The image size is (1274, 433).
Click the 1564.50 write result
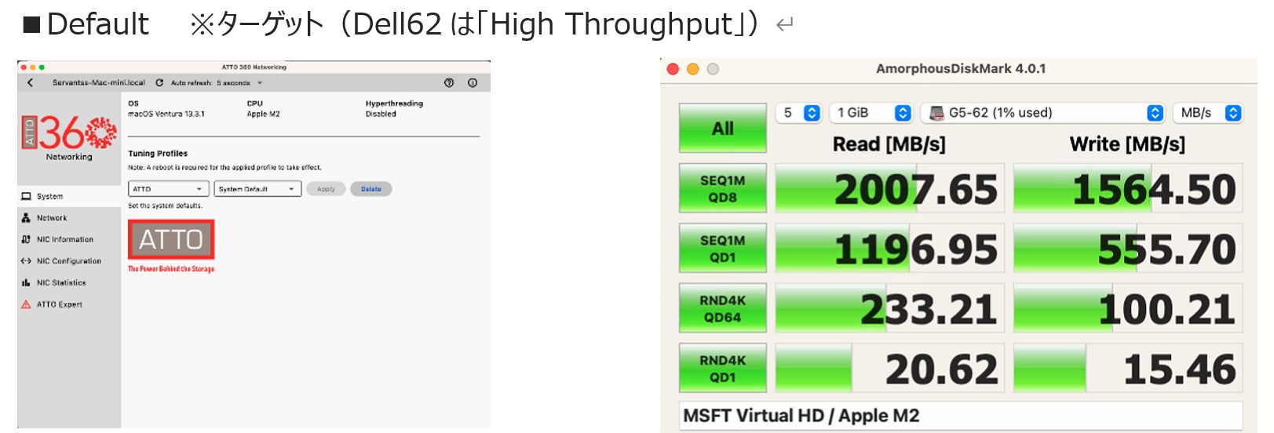[x=1129, y=188]
